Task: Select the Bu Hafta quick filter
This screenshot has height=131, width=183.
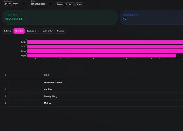Action: [x=70, y=4]
